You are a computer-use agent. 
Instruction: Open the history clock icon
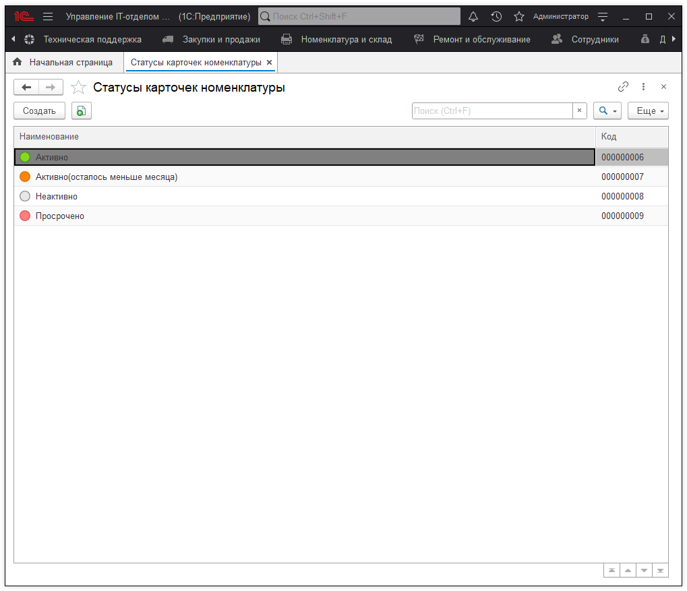[496, 16]
